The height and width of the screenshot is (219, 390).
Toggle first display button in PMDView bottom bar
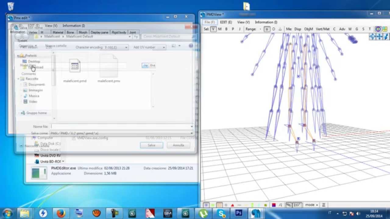206,205
